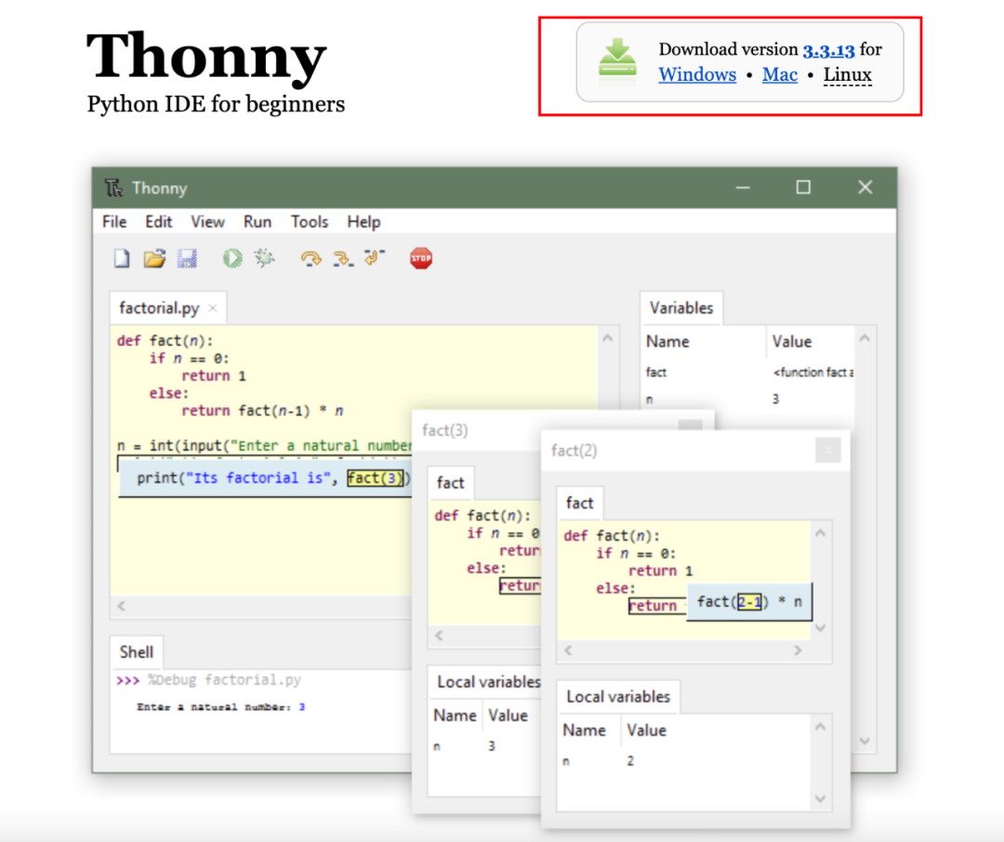
Task: Run current script with green play icon
Action: (x=231, y=258)
